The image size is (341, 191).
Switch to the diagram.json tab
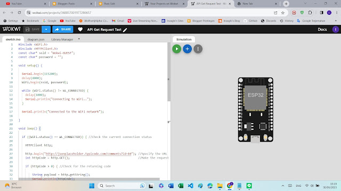36,39
